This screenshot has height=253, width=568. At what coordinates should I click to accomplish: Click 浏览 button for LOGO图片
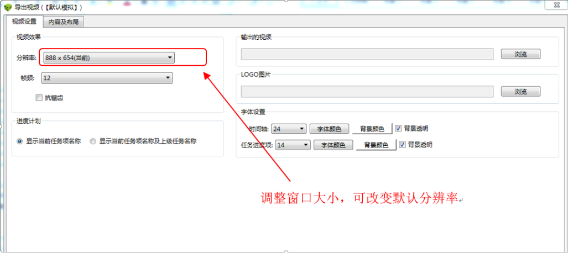pyautogui.click(x=520, y=92)
